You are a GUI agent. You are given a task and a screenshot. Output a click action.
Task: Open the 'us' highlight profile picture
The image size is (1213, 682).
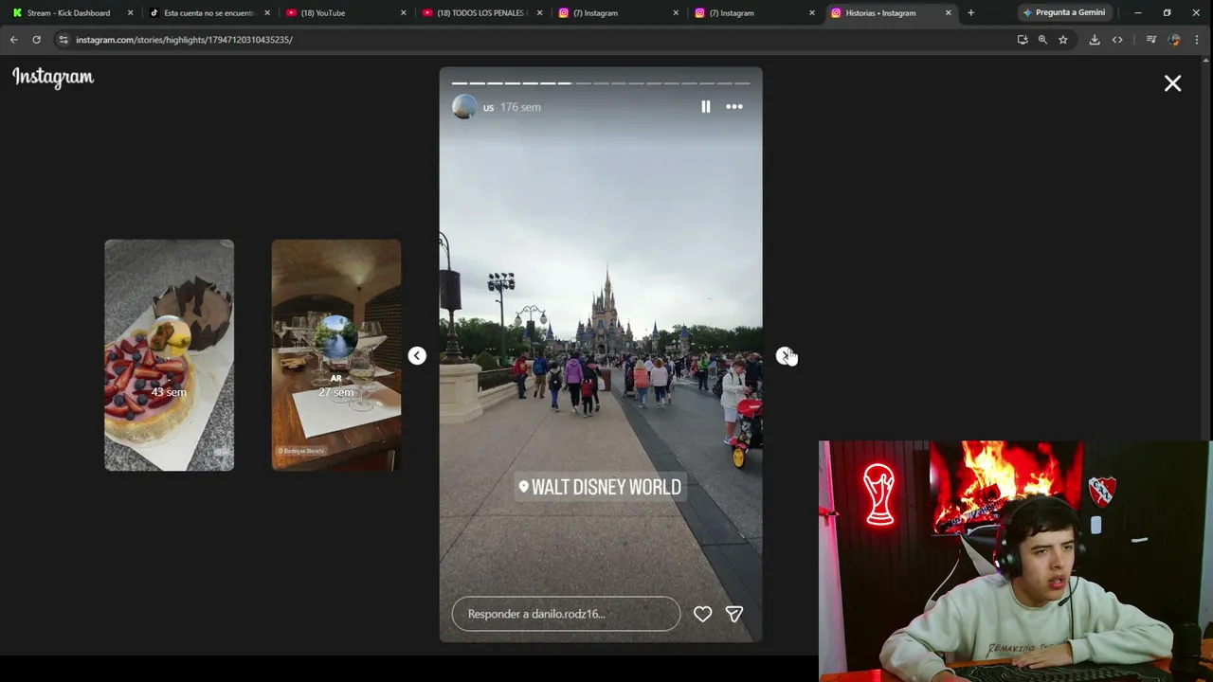coord(464,107)
